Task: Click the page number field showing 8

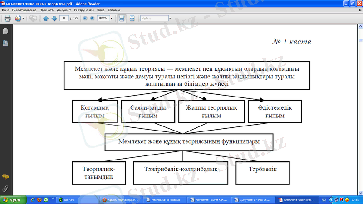Action: (64, 18)
